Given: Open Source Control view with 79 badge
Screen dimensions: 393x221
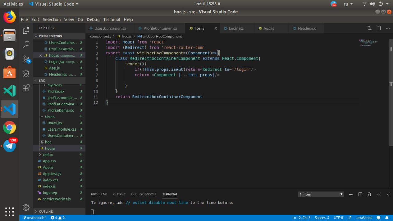Looking at the screenshot, I should (26, 59).
